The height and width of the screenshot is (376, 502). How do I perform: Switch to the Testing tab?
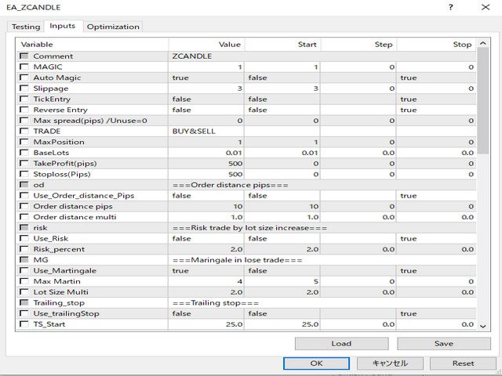pos(25,27)
